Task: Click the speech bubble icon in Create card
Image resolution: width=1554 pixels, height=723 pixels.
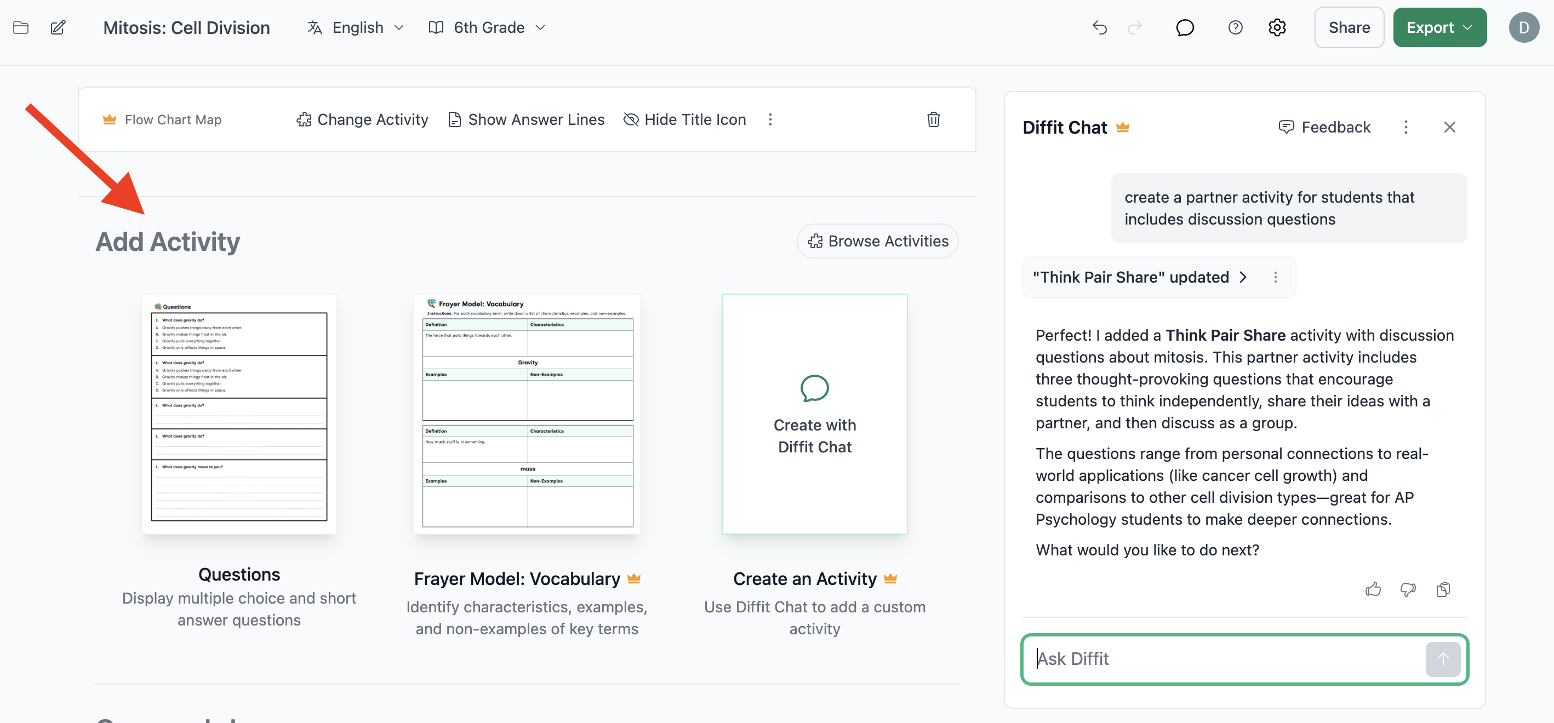Action: pos(814,388)
